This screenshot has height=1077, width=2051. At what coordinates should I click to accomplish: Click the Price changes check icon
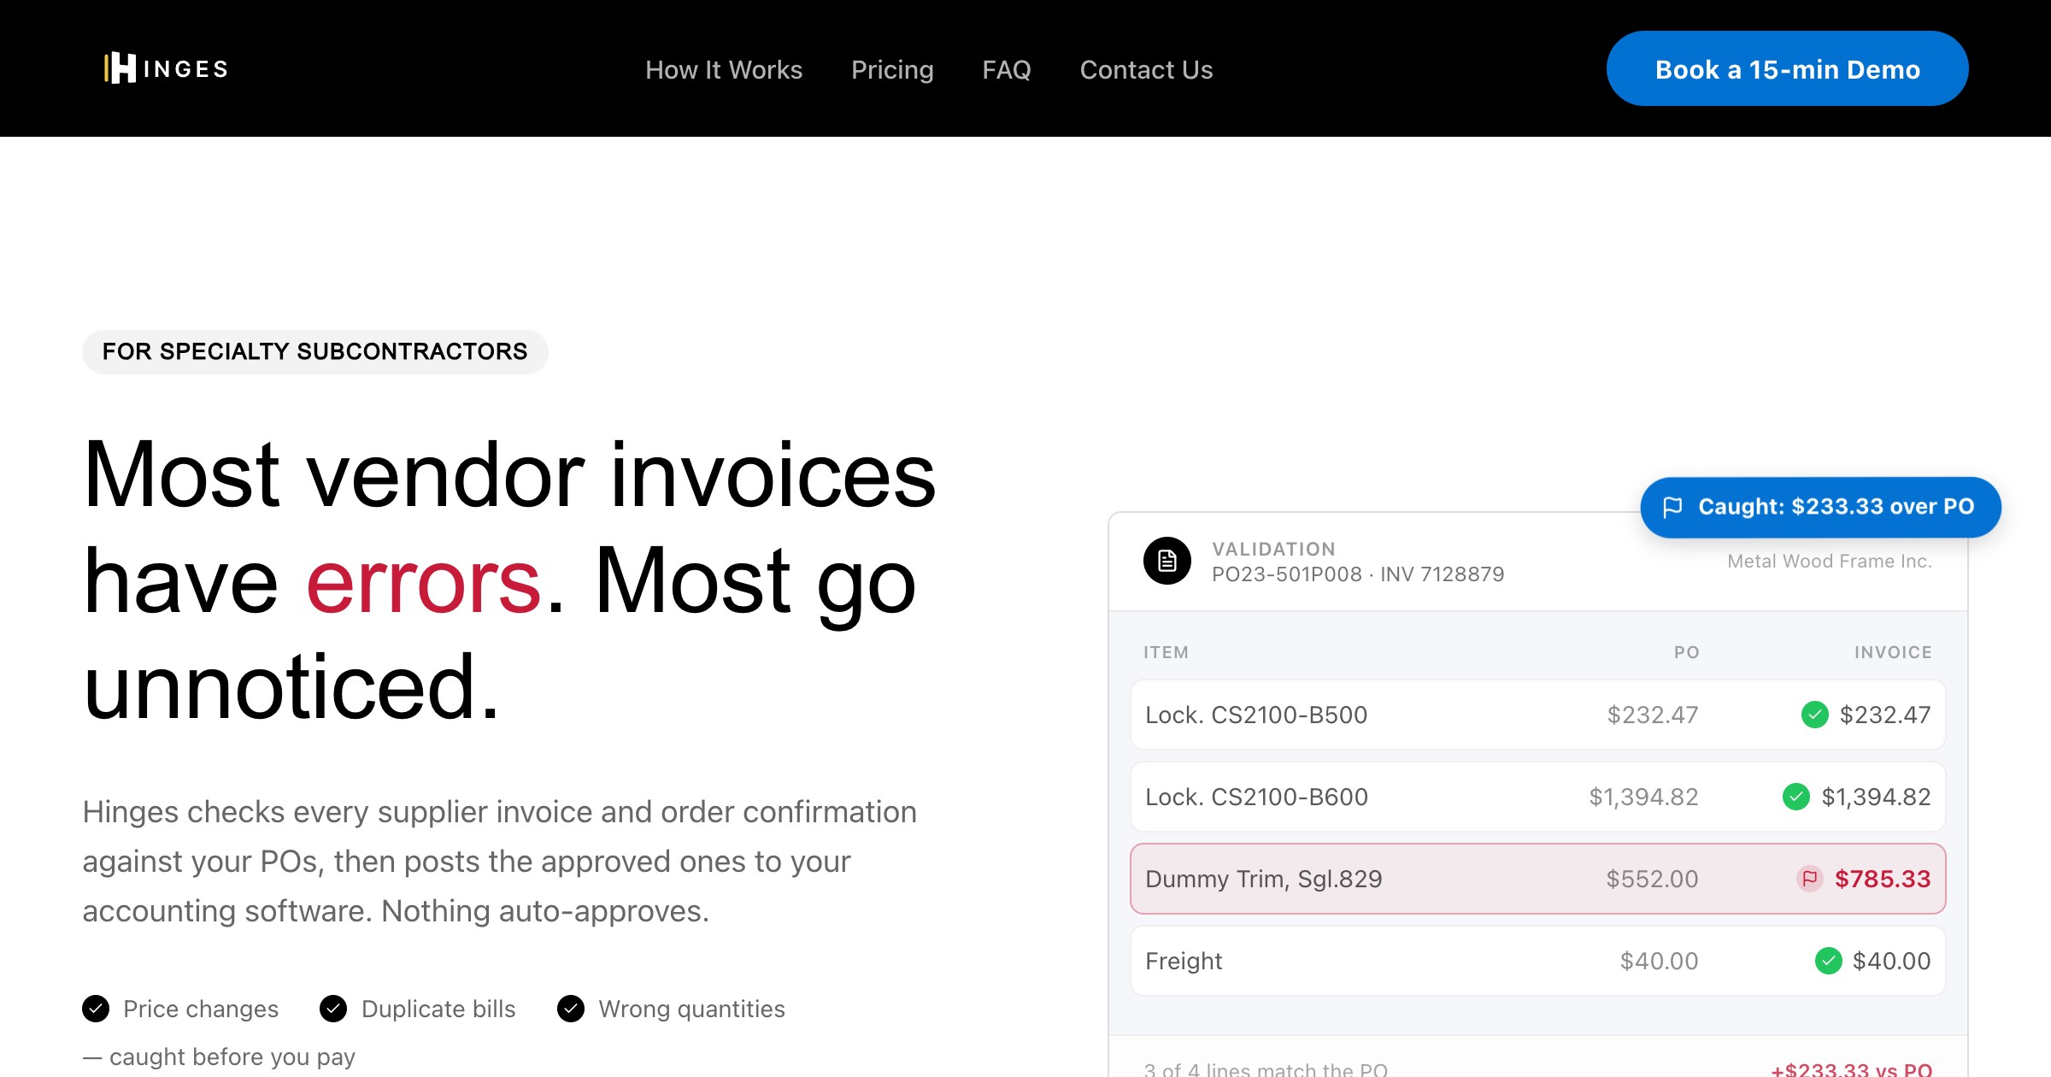pos(96,1009)
